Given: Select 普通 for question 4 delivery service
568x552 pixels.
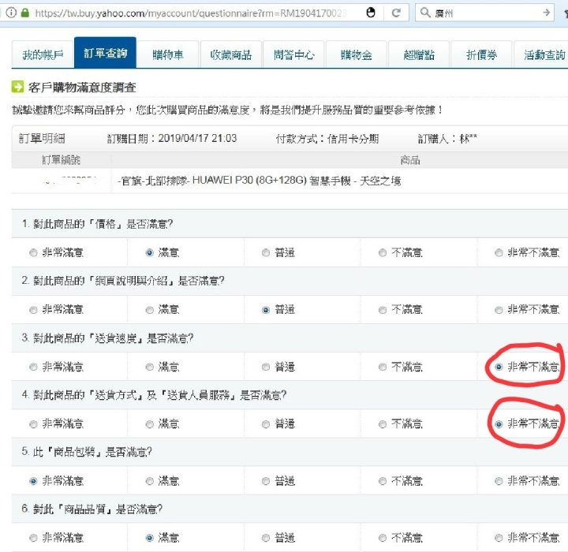Looking at the screenshot, I should [x=266, y=423].
